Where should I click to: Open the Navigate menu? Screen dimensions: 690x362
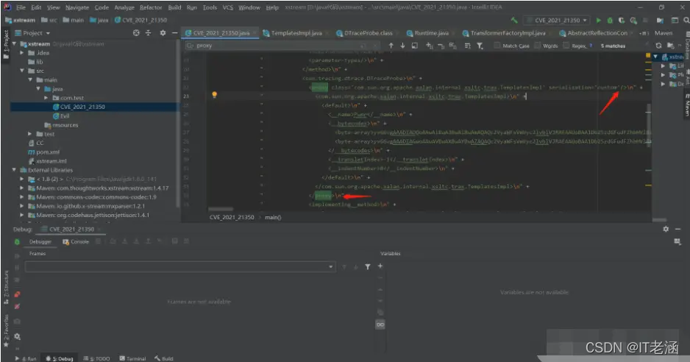(77, 7)
